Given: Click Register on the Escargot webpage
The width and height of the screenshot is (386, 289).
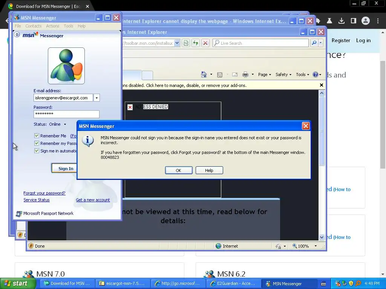Looking at the screenshot, I should point(341,40).
